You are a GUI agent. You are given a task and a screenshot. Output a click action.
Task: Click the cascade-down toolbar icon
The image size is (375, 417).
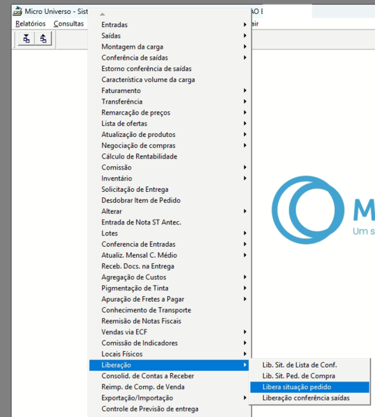pyautogui.click(x=26, y=39)
